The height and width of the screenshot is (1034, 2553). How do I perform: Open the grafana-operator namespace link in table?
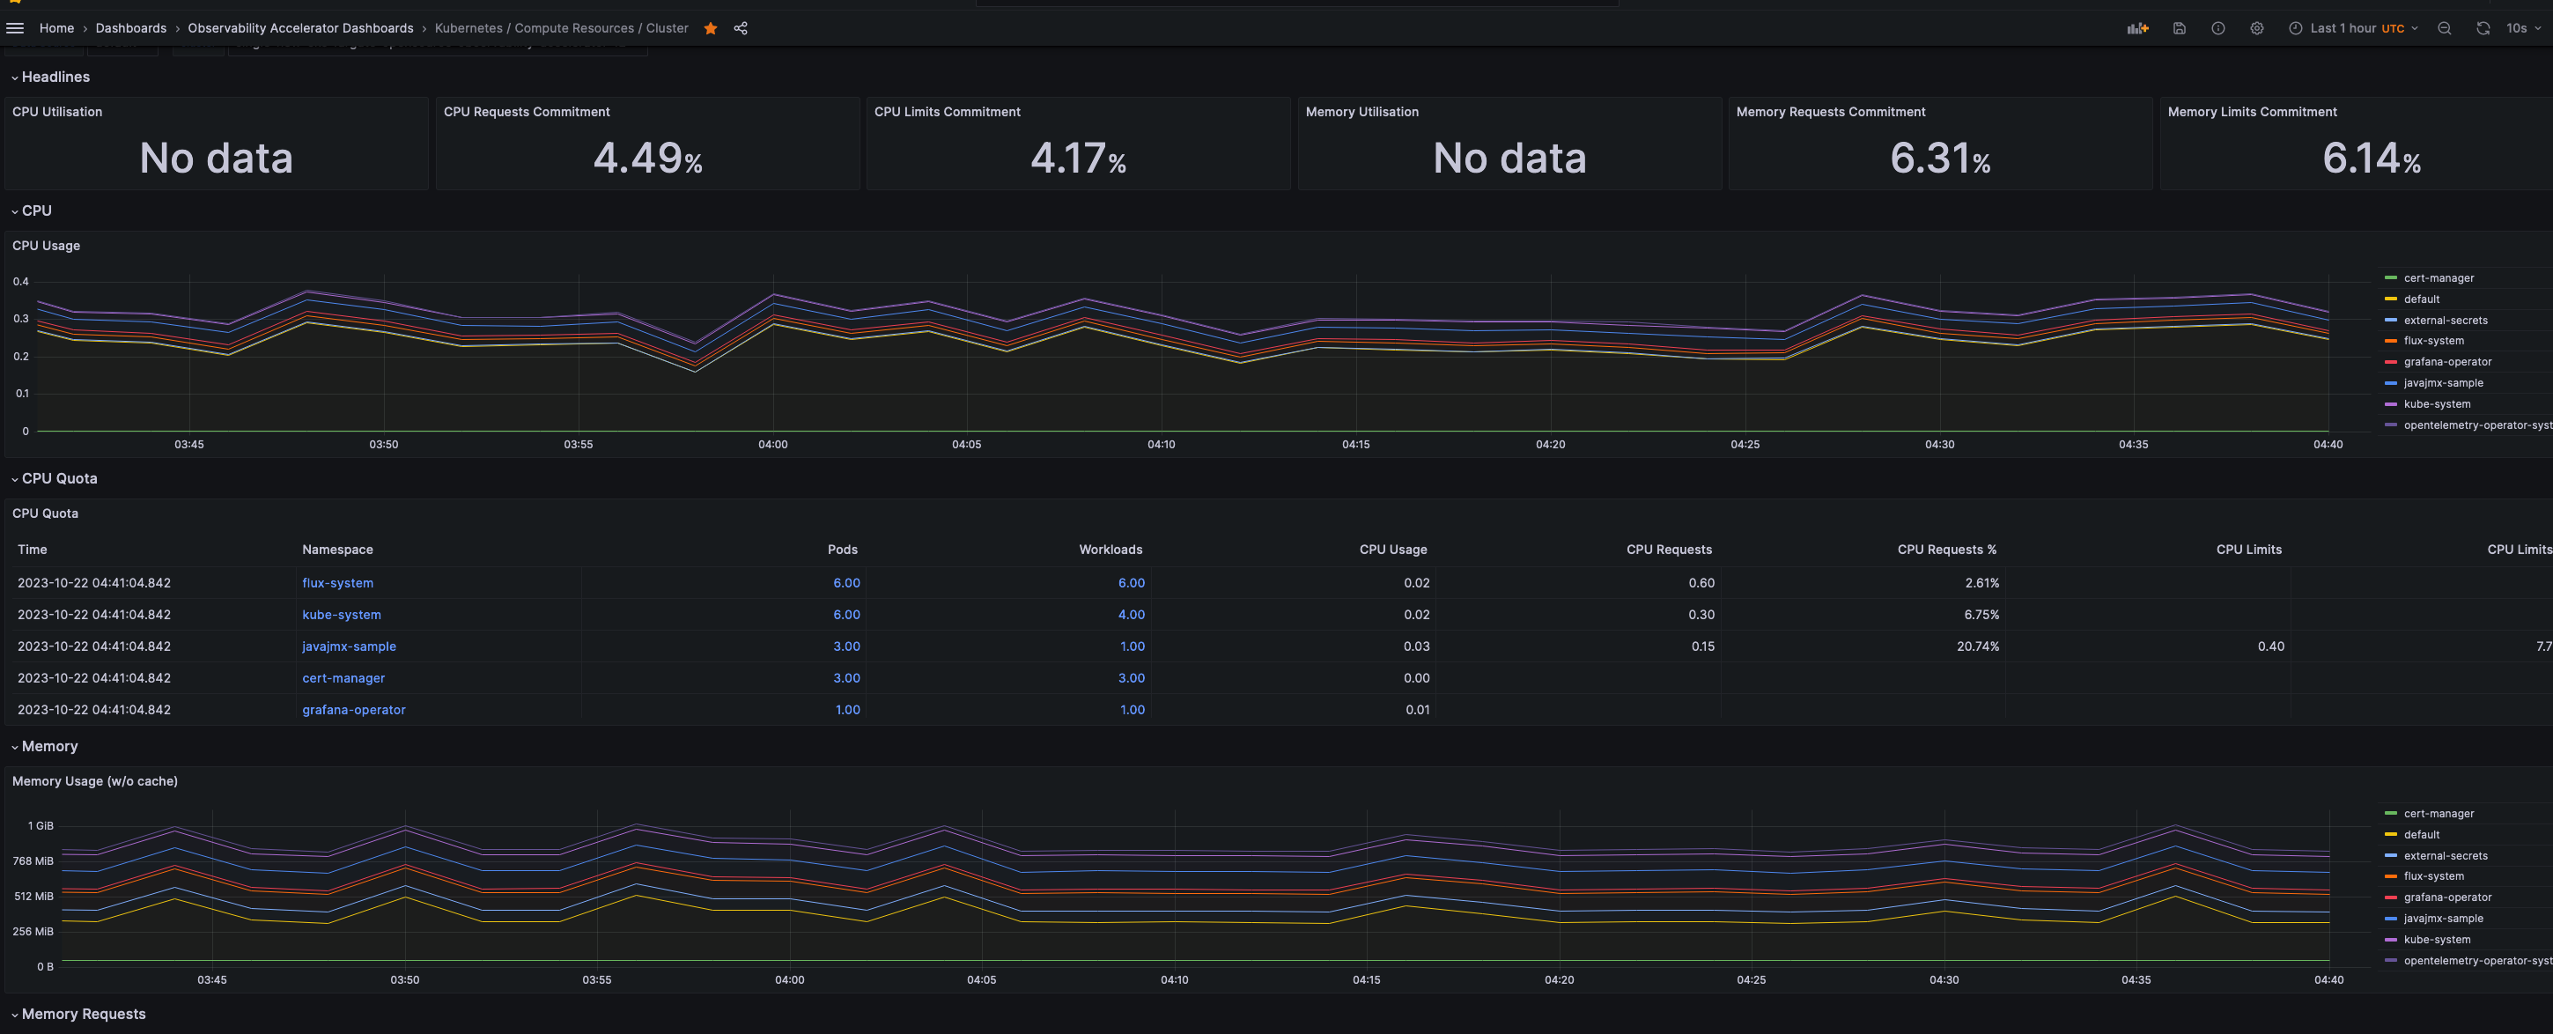click(x=354, y=709)
